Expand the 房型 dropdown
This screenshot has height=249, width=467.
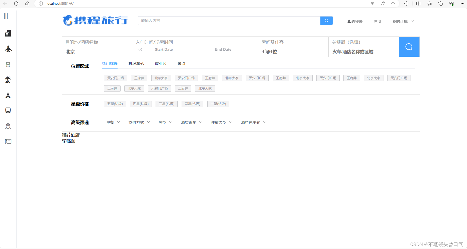pos(166,122)
